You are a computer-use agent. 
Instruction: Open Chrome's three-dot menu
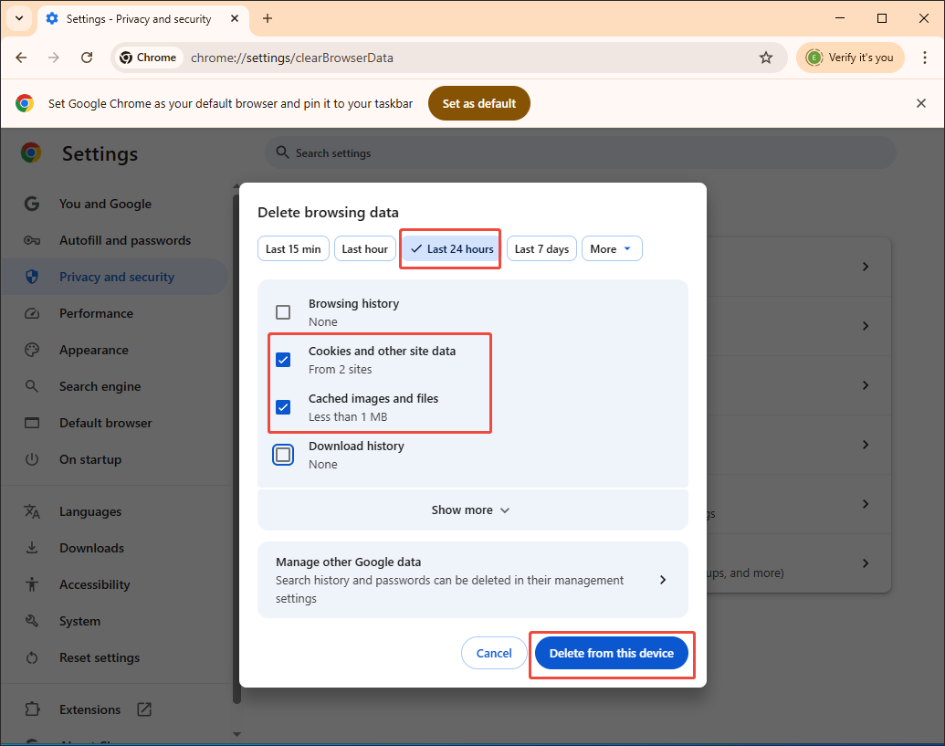pyautogui.click(x=925, y=57)
